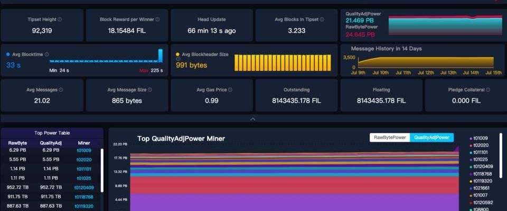The height and width of the screenshot is (211, 507).
Task: Click info icon beside Avg Gas Price
Action: [x=230, y=90]
